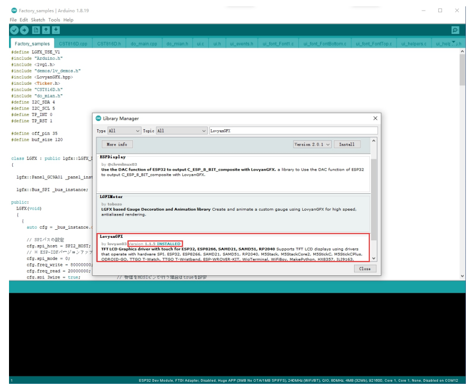
Task: Switch to the CST816D.cpp tab
Action: (x=73, y=43)
